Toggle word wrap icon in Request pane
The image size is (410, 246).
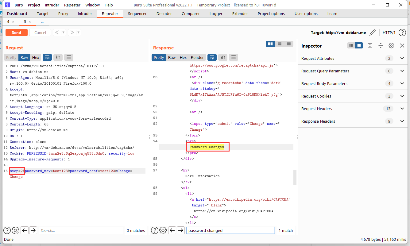47,57
